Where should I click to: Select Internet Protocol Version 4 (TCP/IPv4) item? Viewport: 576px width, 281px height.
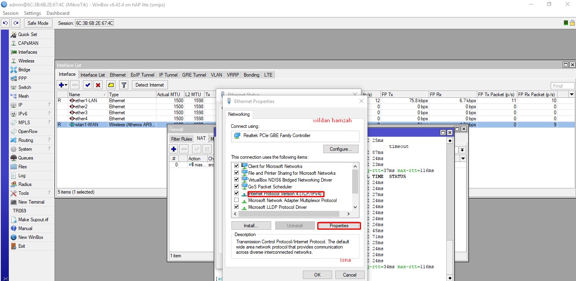tap(285, 194)
